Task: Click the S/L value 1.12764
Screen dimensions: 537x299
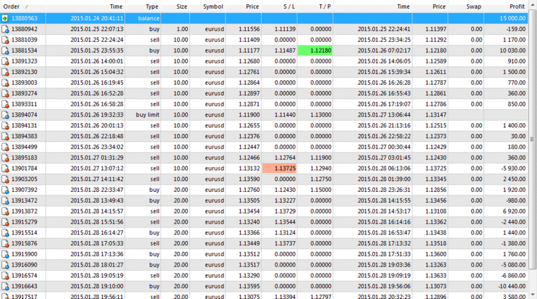Action: tap(285, 158)
